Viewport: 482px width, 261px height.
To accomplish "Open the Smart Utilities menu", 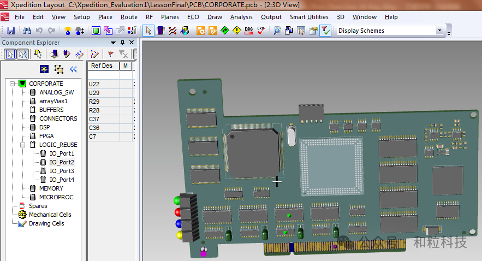I will tap(309, 17).
